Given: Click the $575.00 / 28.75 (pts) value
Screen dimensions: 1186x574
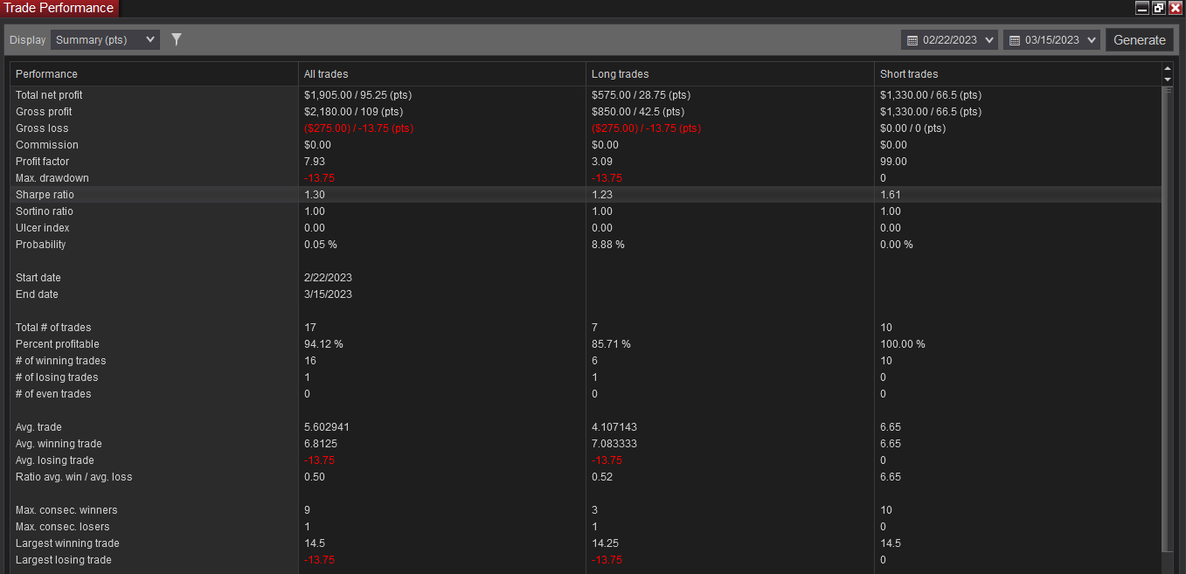Looking at the screenshot, I should [x=641, y=95].
